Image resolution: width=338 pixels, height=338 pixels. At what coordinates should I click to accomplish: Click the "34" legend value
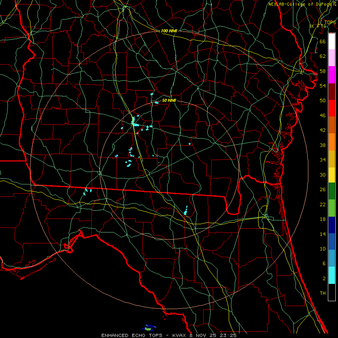pyautogui.click(x=323, y=160)
